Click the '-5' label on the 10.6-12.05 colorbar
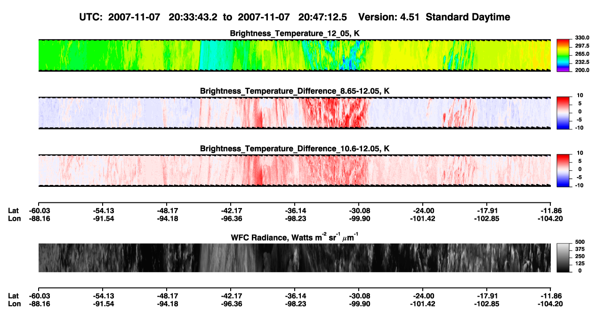The height and width of the screenshot is (314, 612). 579,177
